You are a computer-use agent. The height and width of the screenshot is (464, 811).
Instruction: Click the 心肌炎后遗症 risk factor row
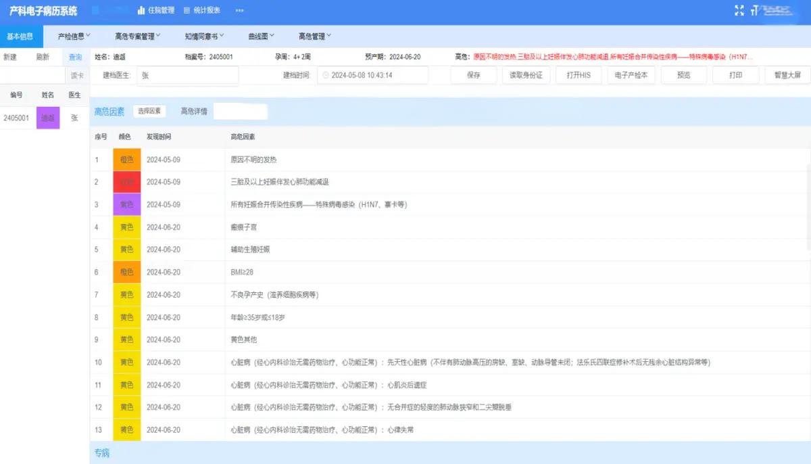(x=450, y=385)
